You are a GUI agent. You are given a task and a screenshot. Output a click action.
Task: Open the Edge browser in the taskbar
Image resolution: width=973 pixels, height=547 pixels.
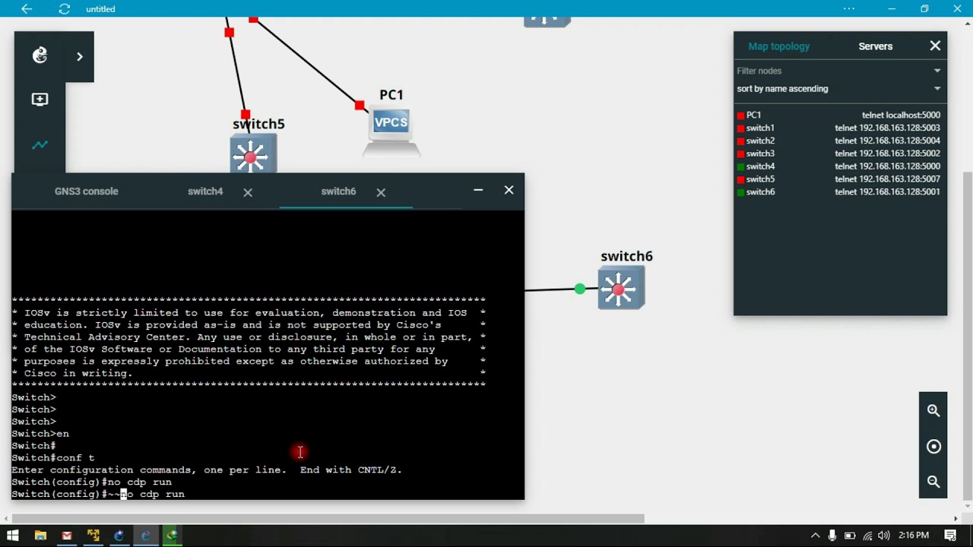coord(145,536)
